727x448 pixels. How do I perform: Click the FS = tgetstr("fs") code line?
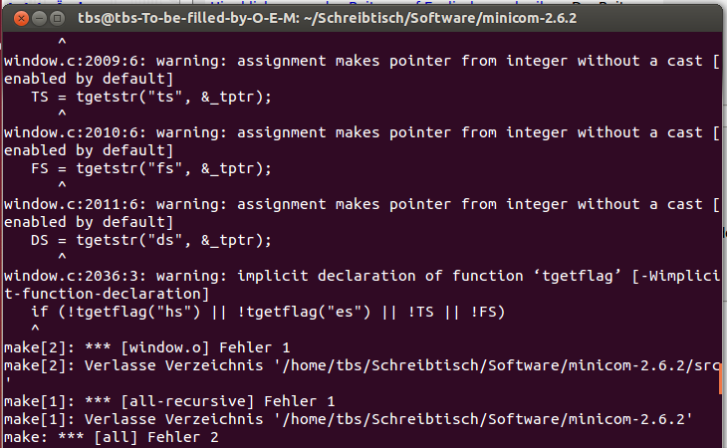coord(151,168)
